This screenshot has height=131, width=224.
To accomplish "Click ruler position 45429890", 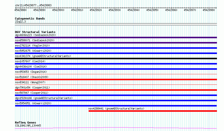I will [x=40, y=10].
